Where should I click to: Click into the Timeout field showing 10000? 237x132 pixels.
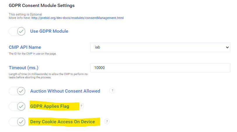point(160,68)
